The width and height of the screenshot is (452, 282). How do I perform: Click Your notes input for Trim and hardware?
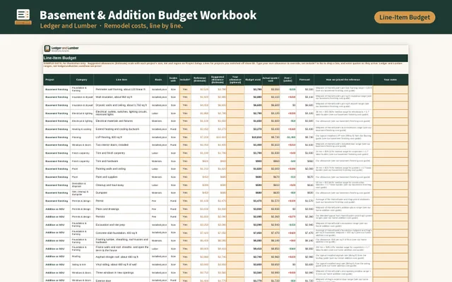391,161
